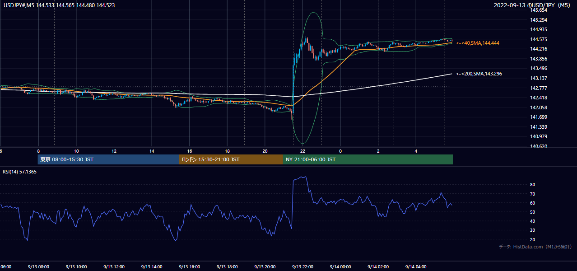
Task: Click the '9/13 16:00' bottom time label
Action: [x=190, y=267]
